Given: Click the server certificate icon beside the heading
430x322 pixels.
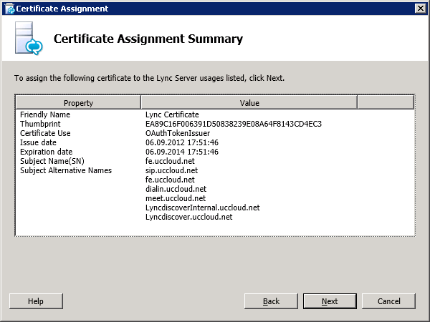Looking at the screenshot, I should (x=29, y=39).
